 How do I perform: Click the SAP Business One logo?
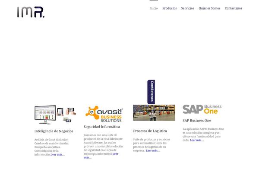[x=202, y=109]
